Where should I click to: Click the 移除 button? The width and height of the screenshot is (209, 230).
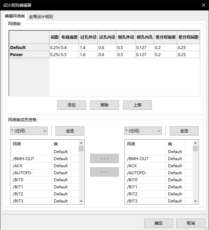[104, 105]
